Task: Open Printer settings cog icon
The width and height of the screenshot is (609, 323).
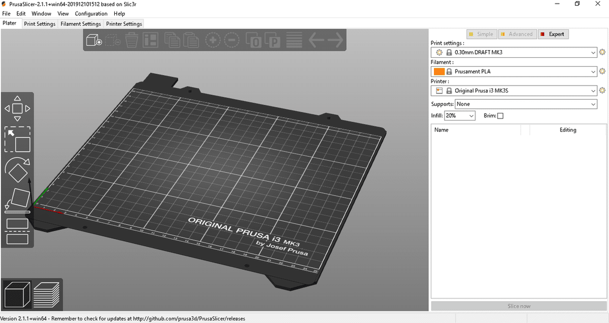Action: [x=603, y=91]
